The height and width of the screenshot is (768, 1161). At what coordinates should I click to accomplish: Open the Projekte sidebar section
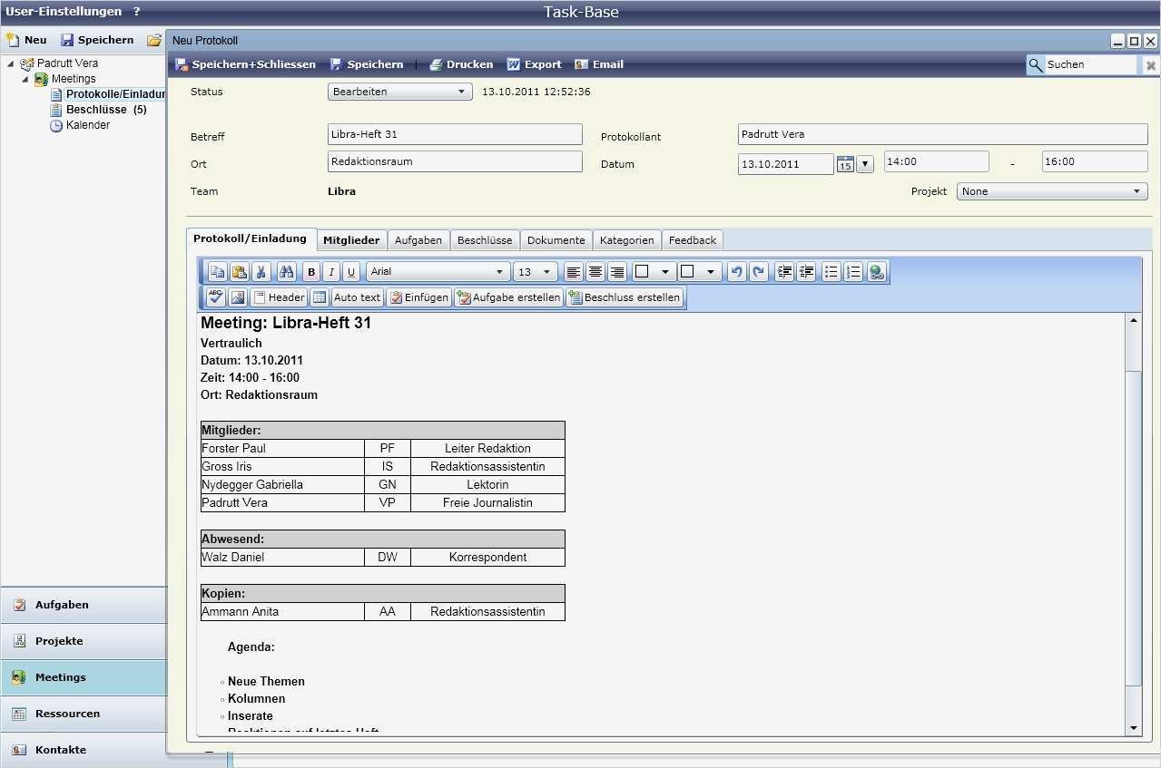(84, 641)
